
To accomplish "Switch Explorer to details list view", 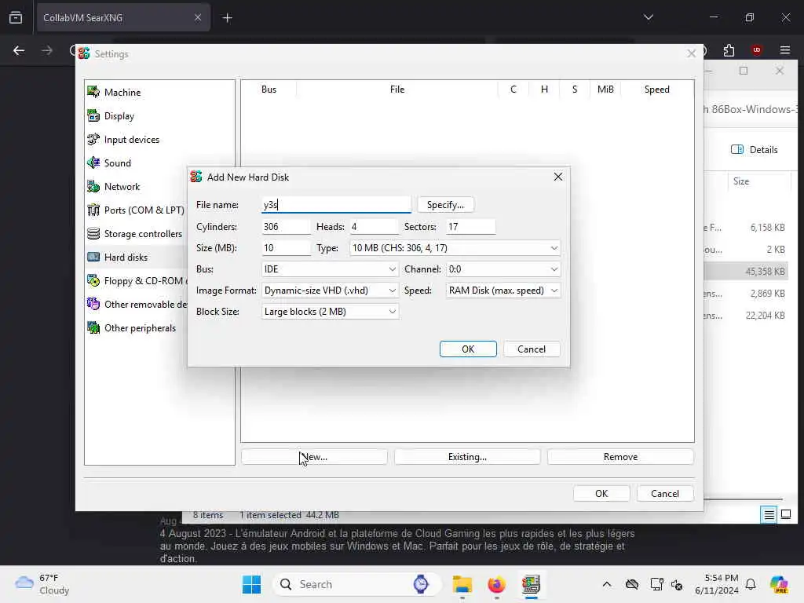I will tap(769, 514).
